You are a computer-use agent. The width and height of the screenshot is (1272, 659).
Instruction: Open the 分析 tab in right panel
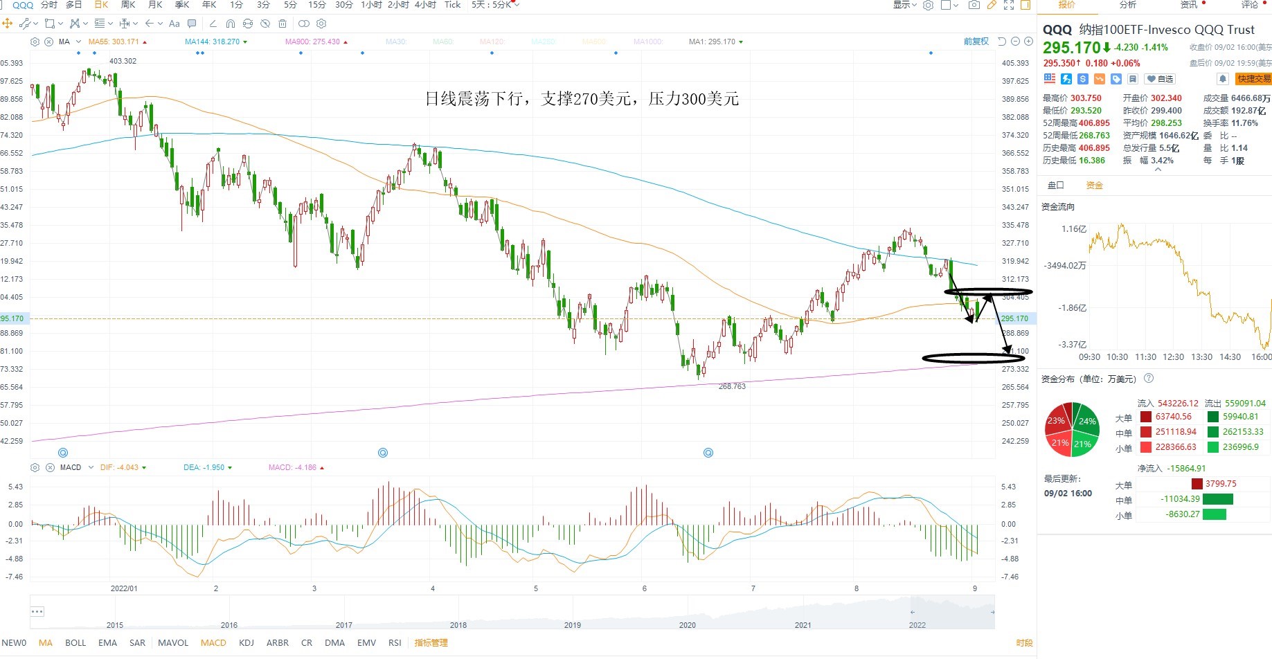[1128, 5]
